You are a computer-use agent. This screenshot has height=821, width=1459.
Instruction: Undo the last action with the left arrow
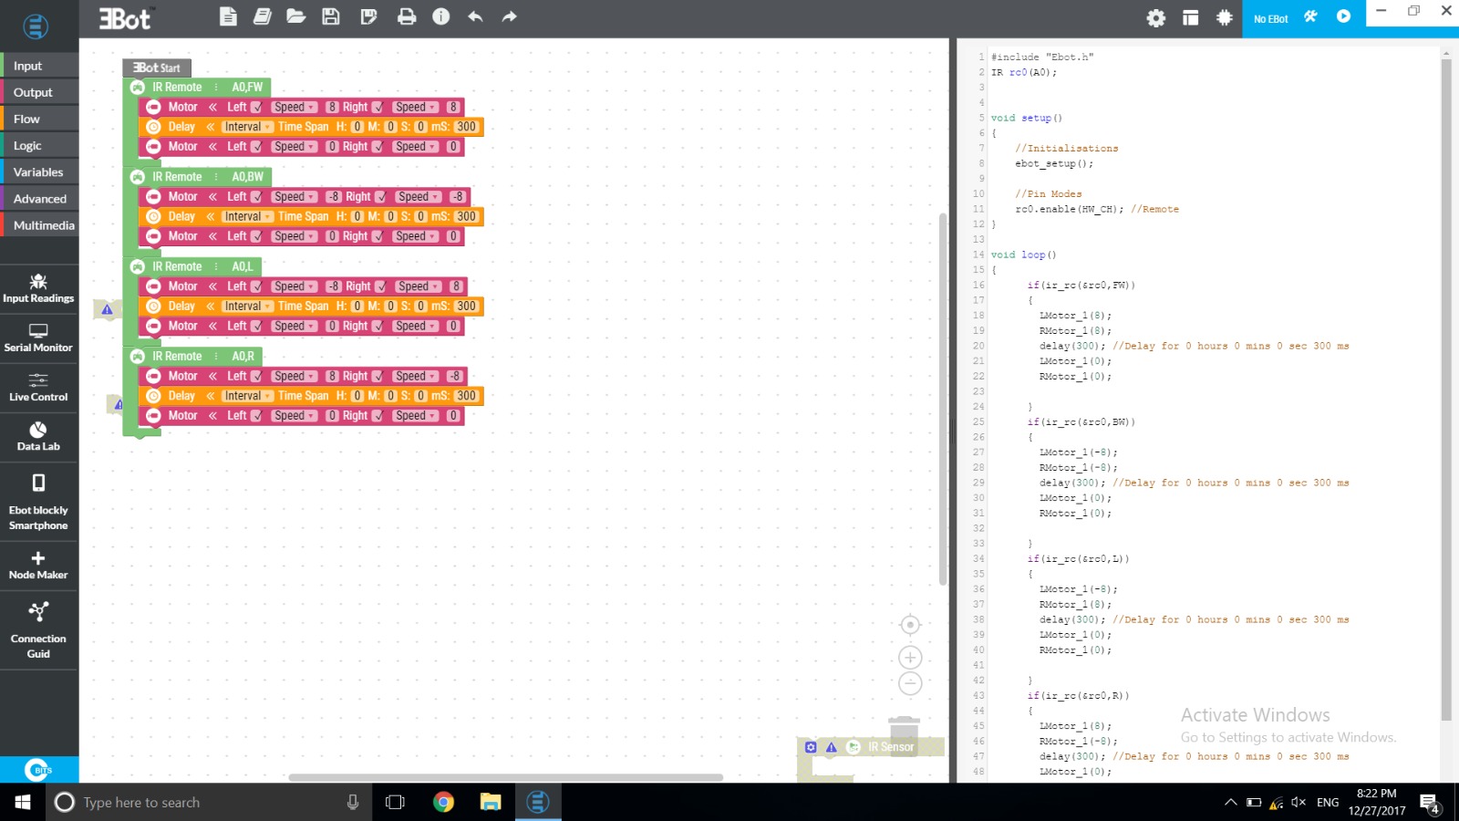click(475, 16)
